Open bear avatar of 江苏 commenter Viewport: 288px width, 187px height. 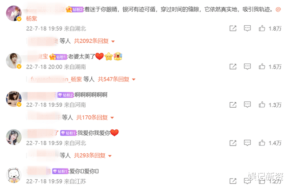[14, 175]
